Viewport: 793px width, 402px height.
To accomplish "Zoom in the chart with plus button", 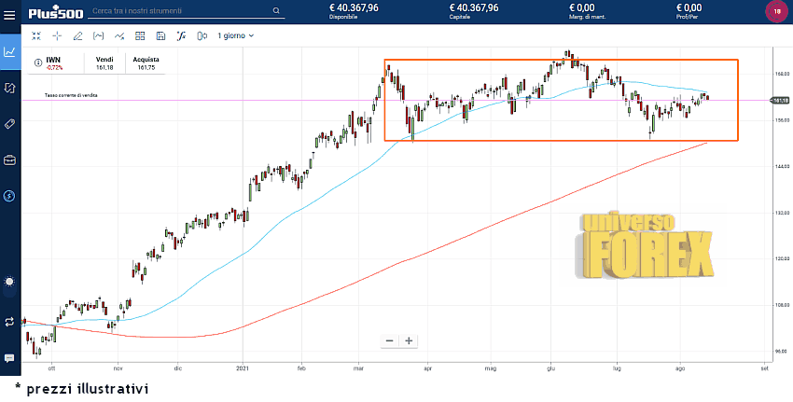I will (x=409, y=340).
